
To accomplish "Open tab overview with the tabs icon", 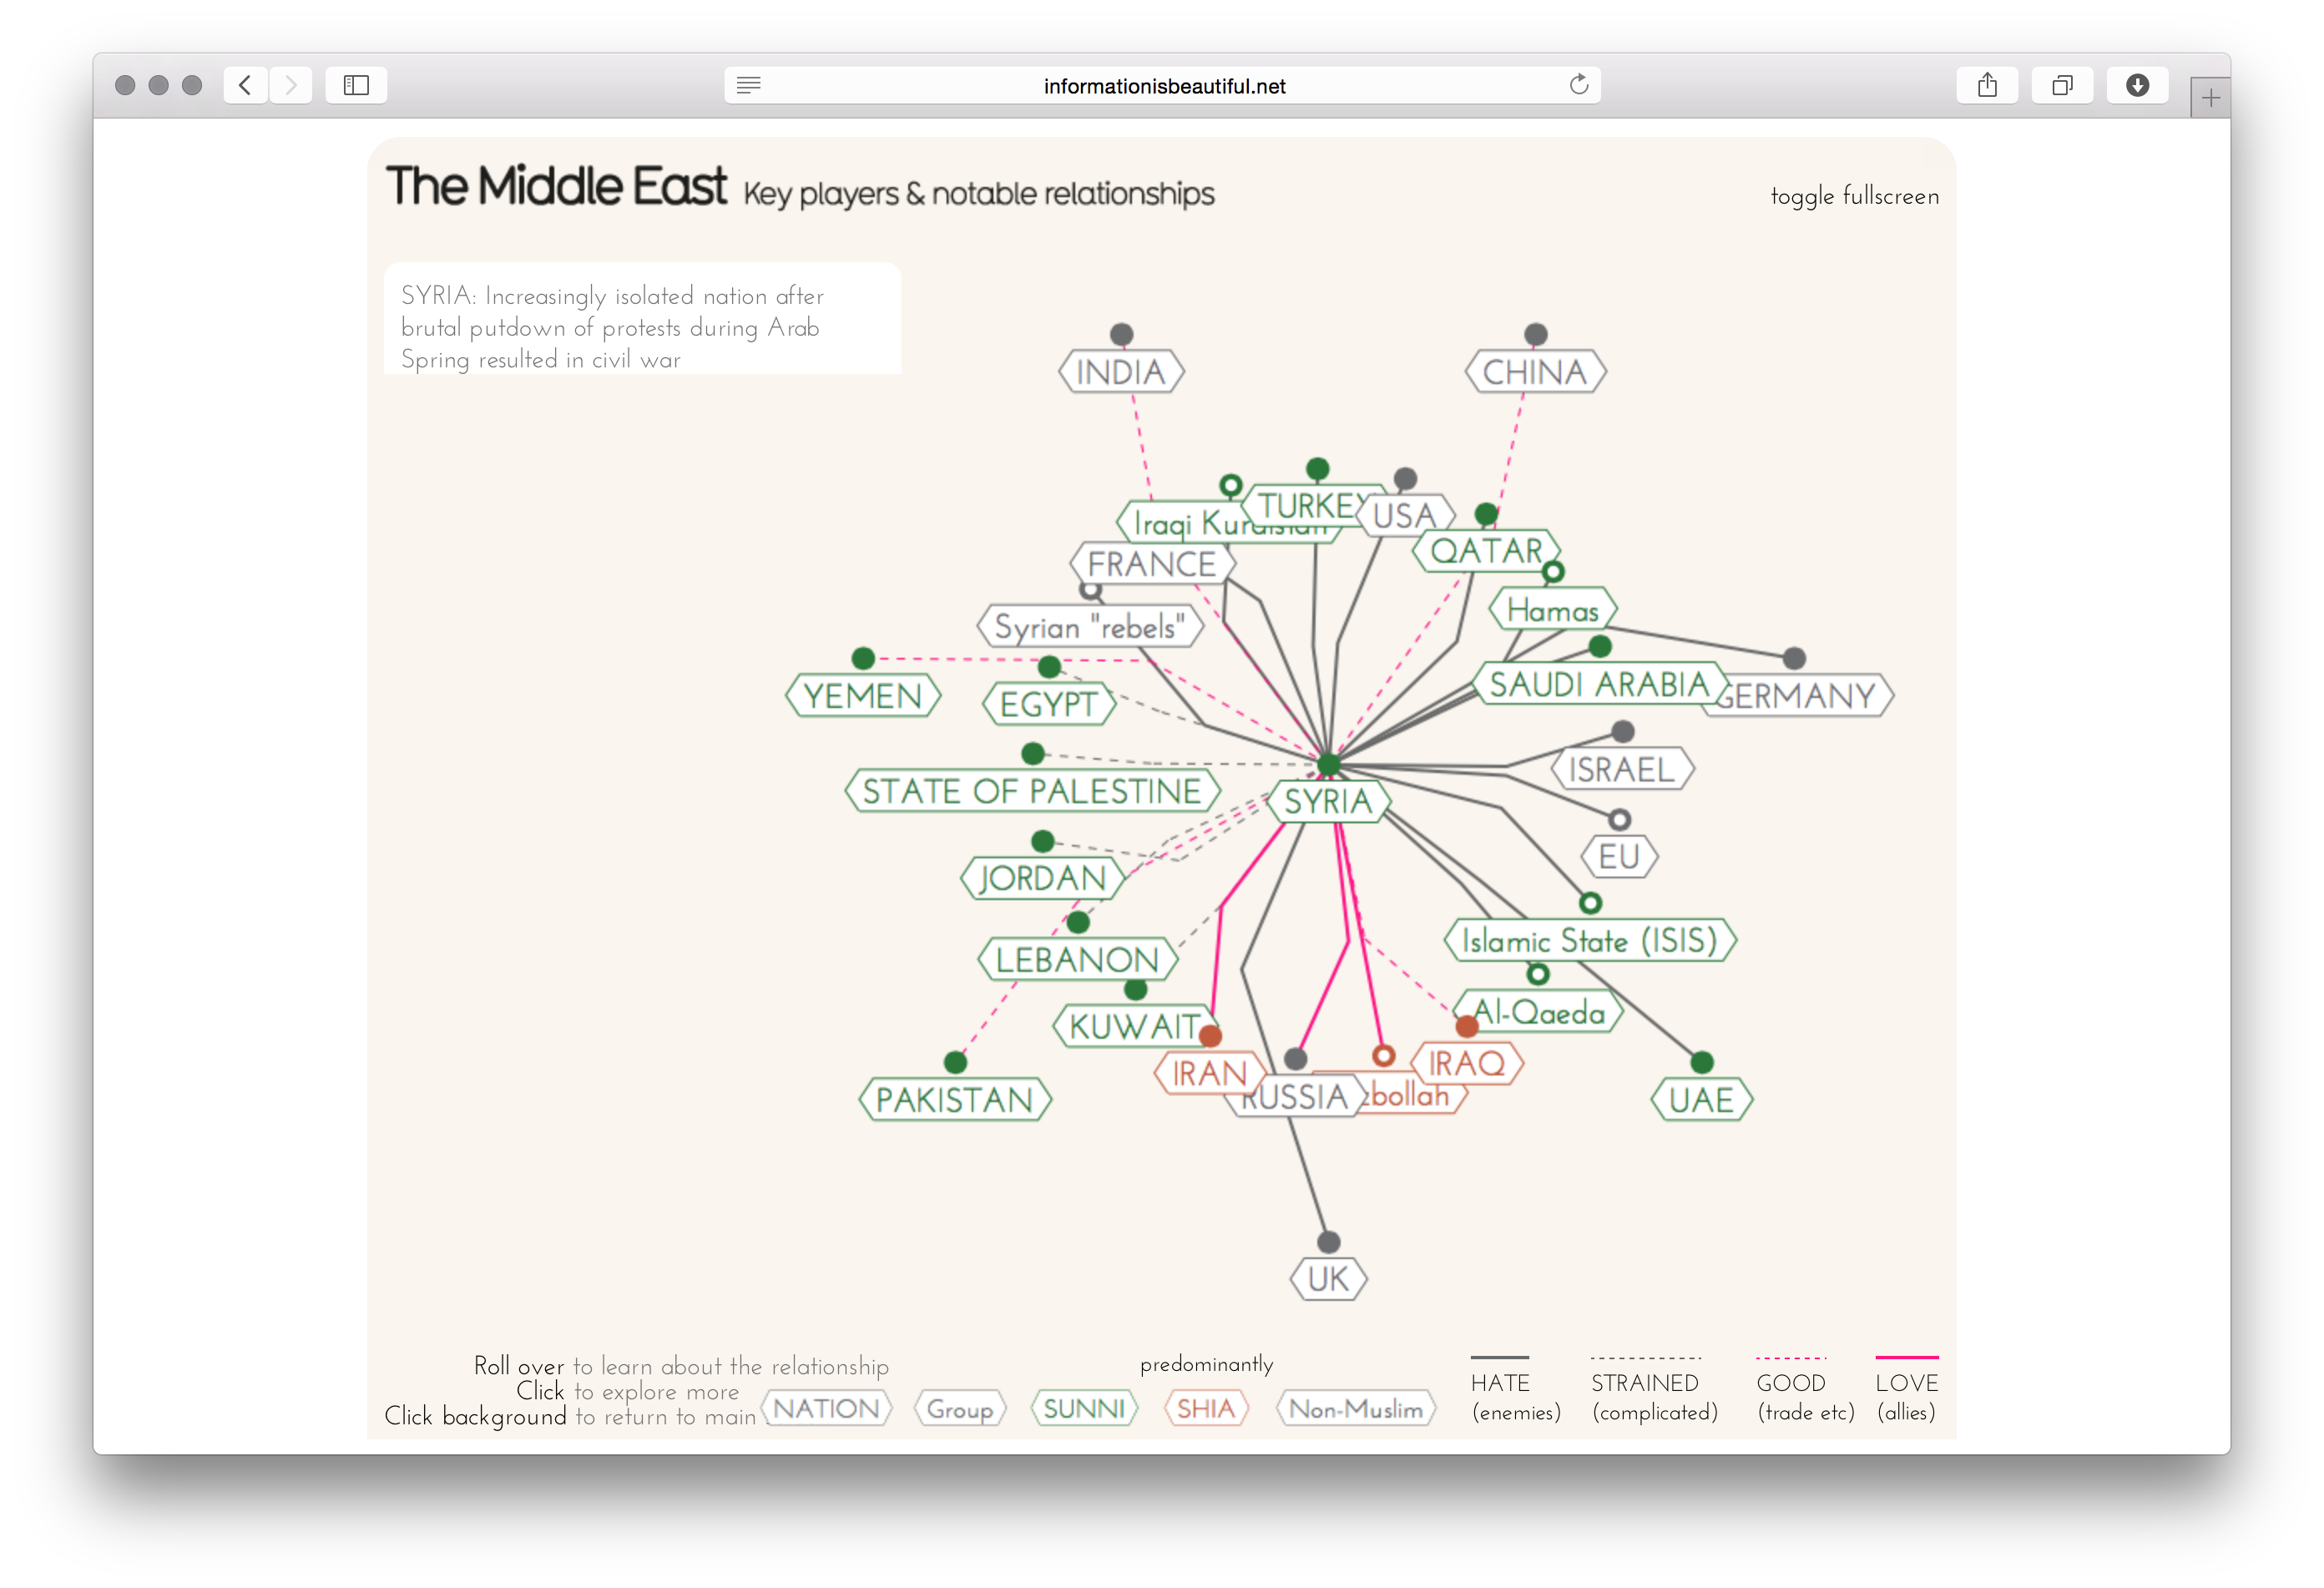I will (x=2063, y=85).
